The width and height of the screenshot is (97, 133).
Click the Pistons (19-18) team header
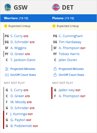(63, 18)
